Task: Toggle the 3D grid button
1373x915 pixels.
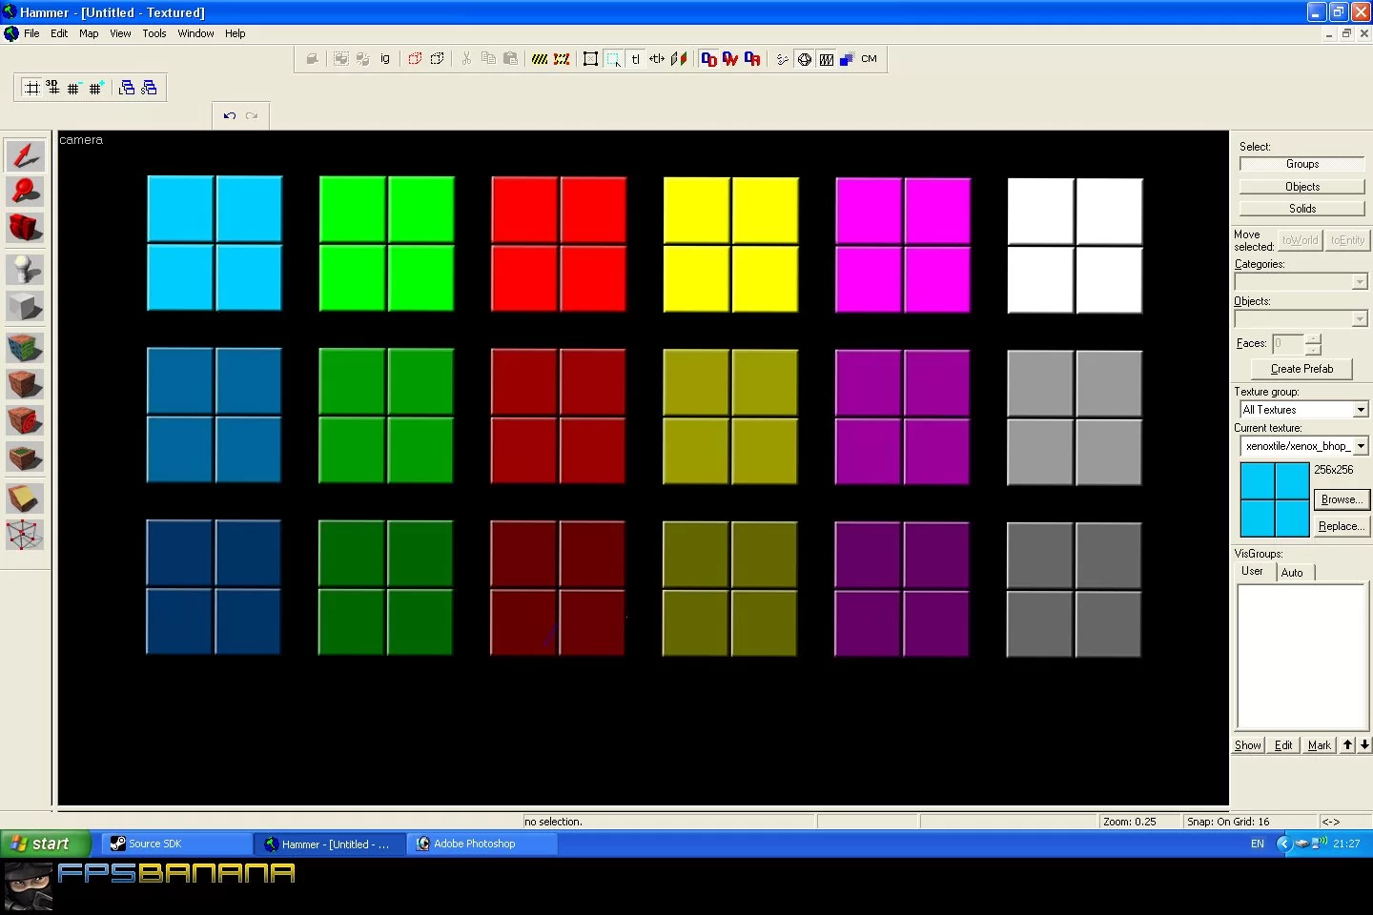Action: 52,88
